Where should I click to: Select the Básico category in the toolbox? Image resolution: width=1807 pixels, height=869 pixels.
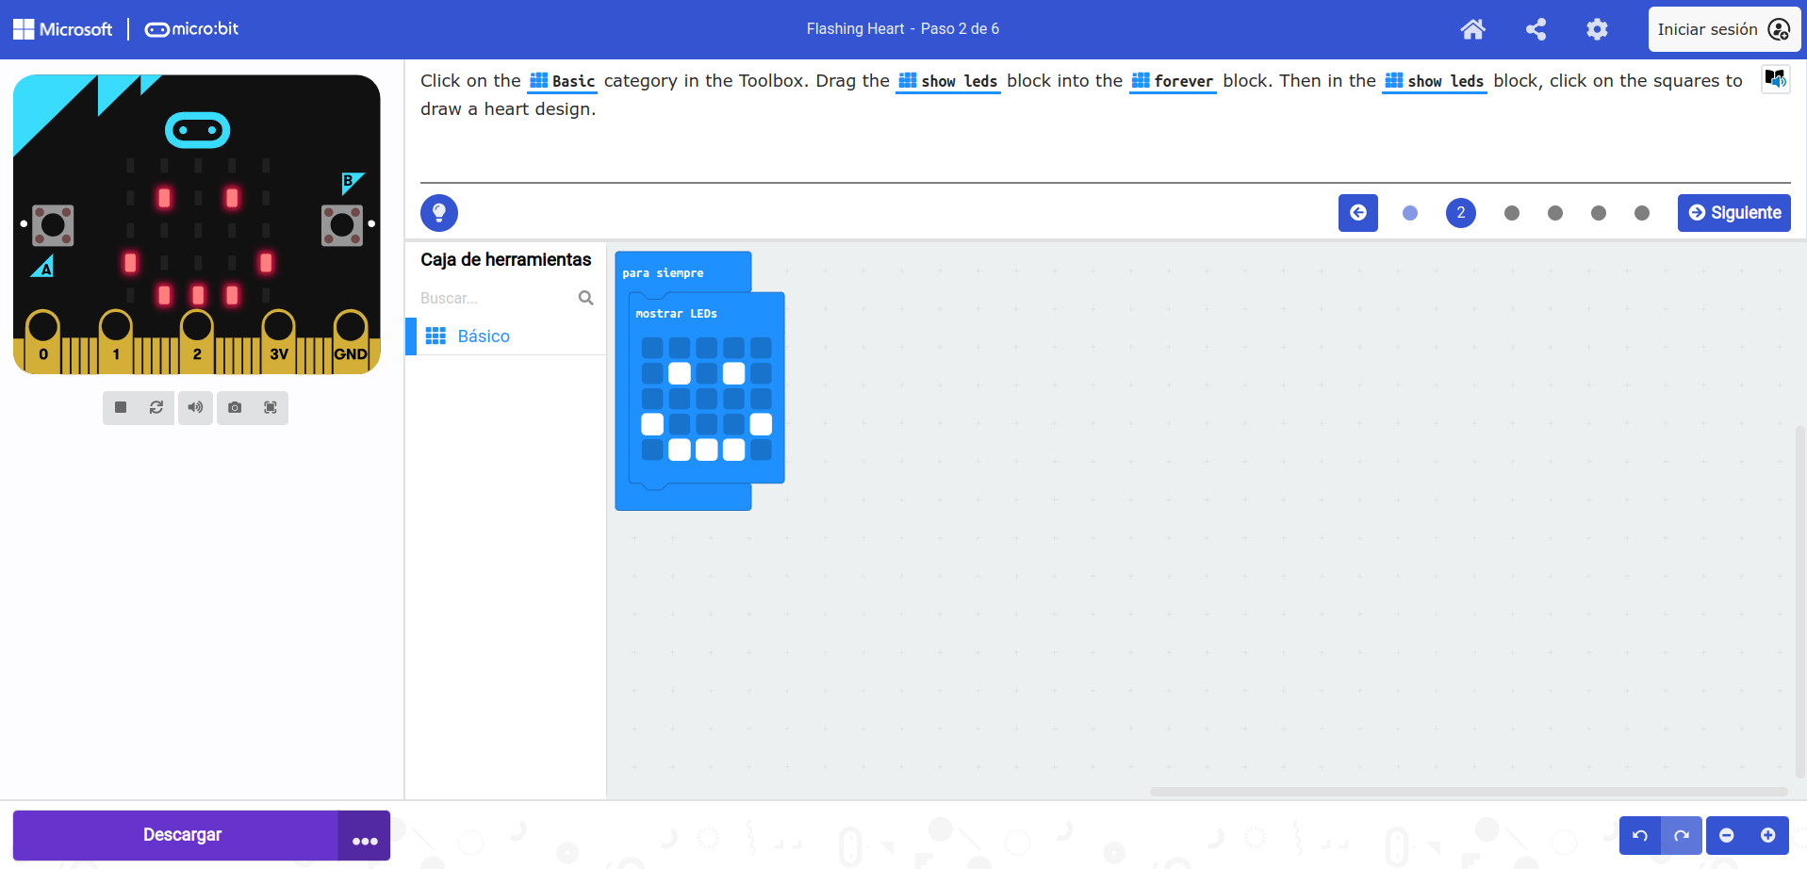click(483, 336)
